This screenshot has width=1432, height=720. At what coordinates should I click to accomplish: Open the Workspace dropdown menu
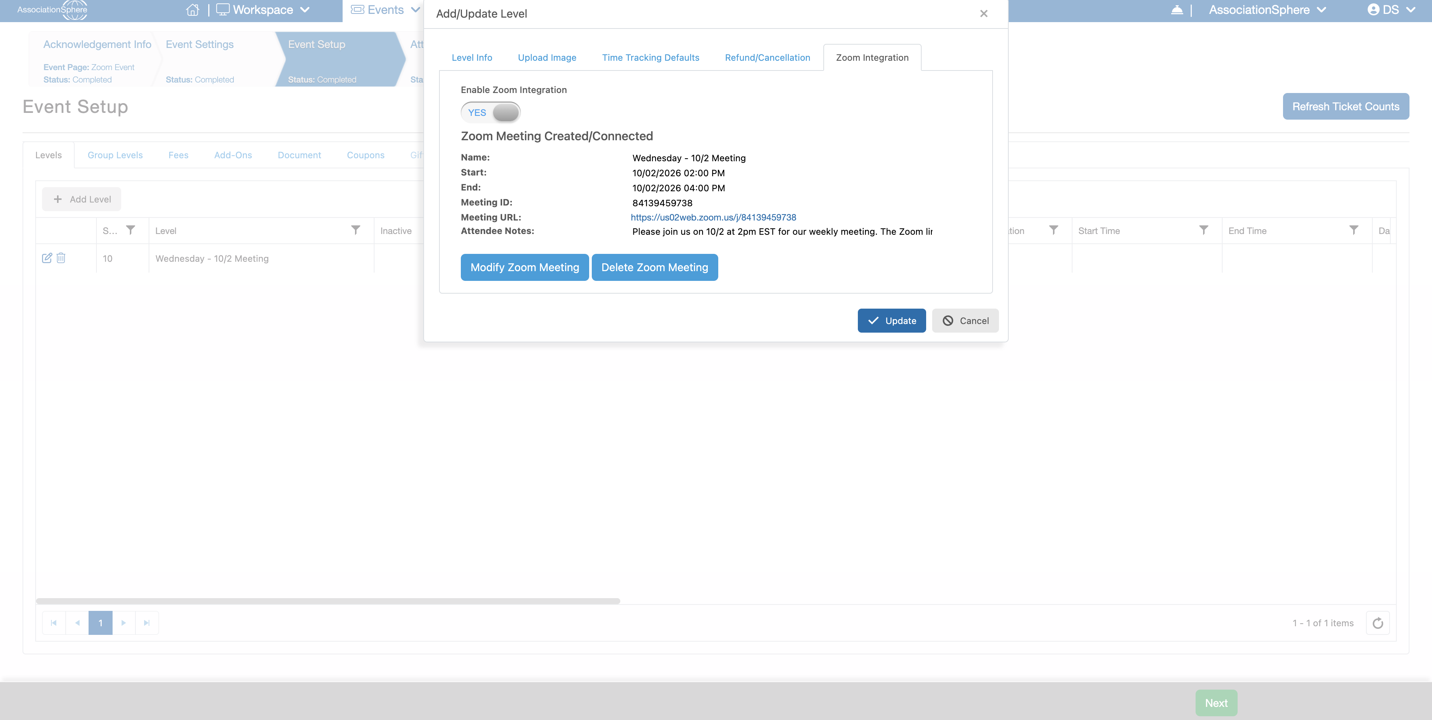pyautogui.click(x=262, y=10)
